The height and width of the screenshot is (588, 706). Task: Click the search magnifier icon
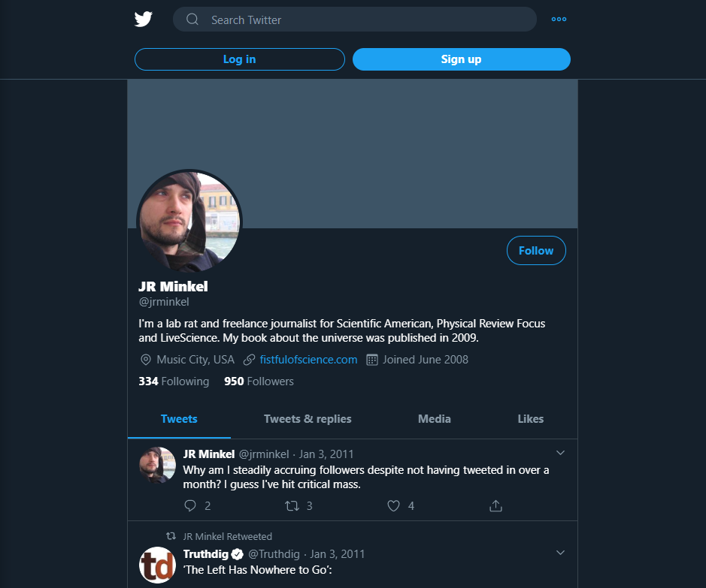pyautogui.click(x=192, y=20)
